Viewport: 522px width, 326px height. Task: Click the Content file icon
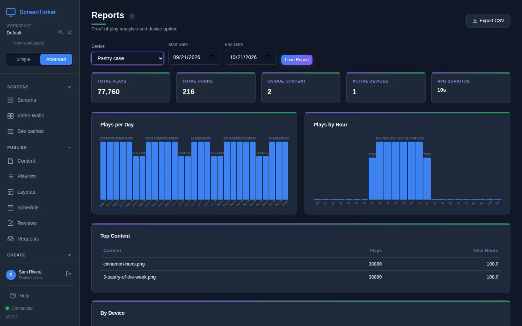tap(11, 161)
